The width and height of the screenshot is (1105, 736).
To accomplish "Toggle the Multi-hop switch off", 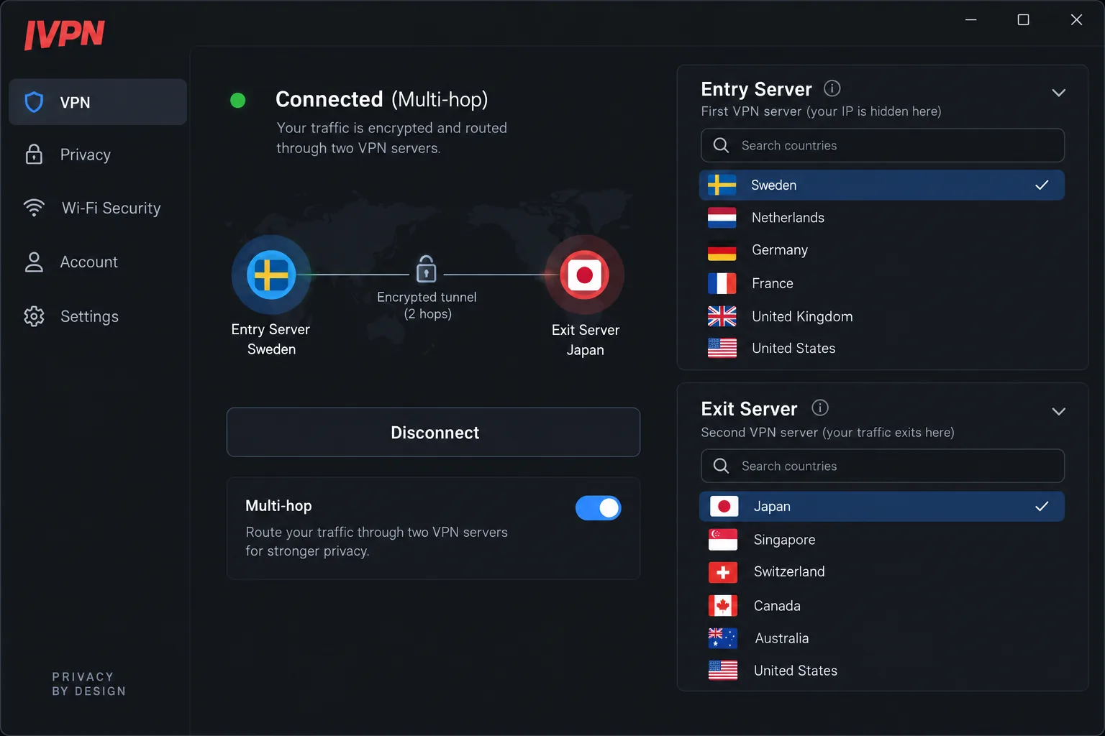I will pyautogui.click(x=598, y=508).
